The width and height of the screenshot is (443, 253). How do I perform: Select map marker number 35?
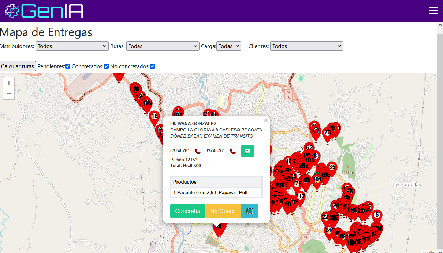click(x=332, y=169)
